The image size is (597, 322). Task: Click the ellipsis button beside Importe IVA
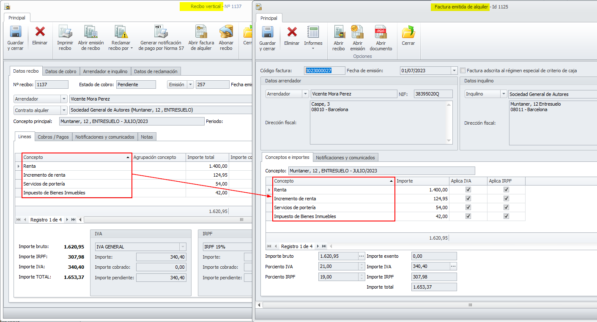[453, 267]
